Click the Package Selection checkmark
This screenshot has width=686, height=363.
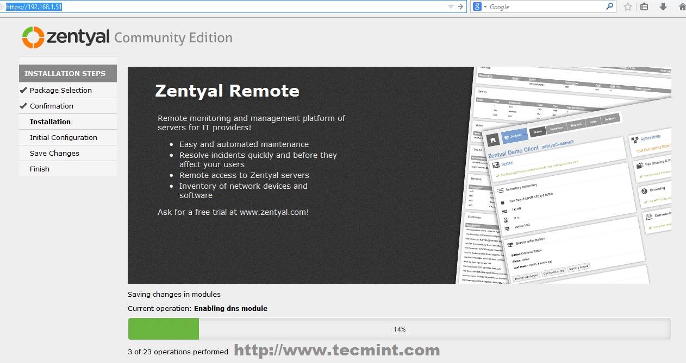click(x=23, y=90)
